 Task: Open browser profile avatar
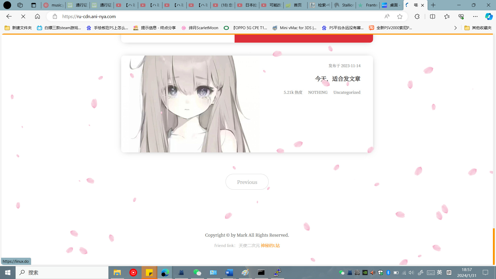pos(7,5)
